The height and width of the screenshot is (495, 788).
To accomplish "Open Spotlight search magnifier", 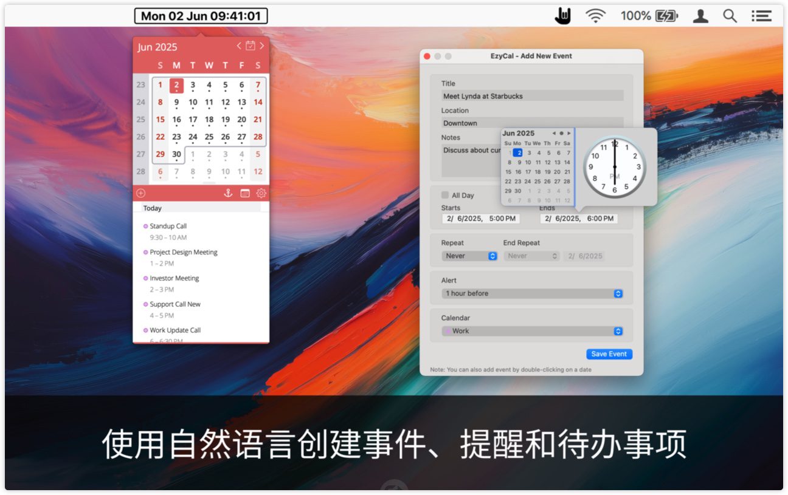I will tap(730, 16).
